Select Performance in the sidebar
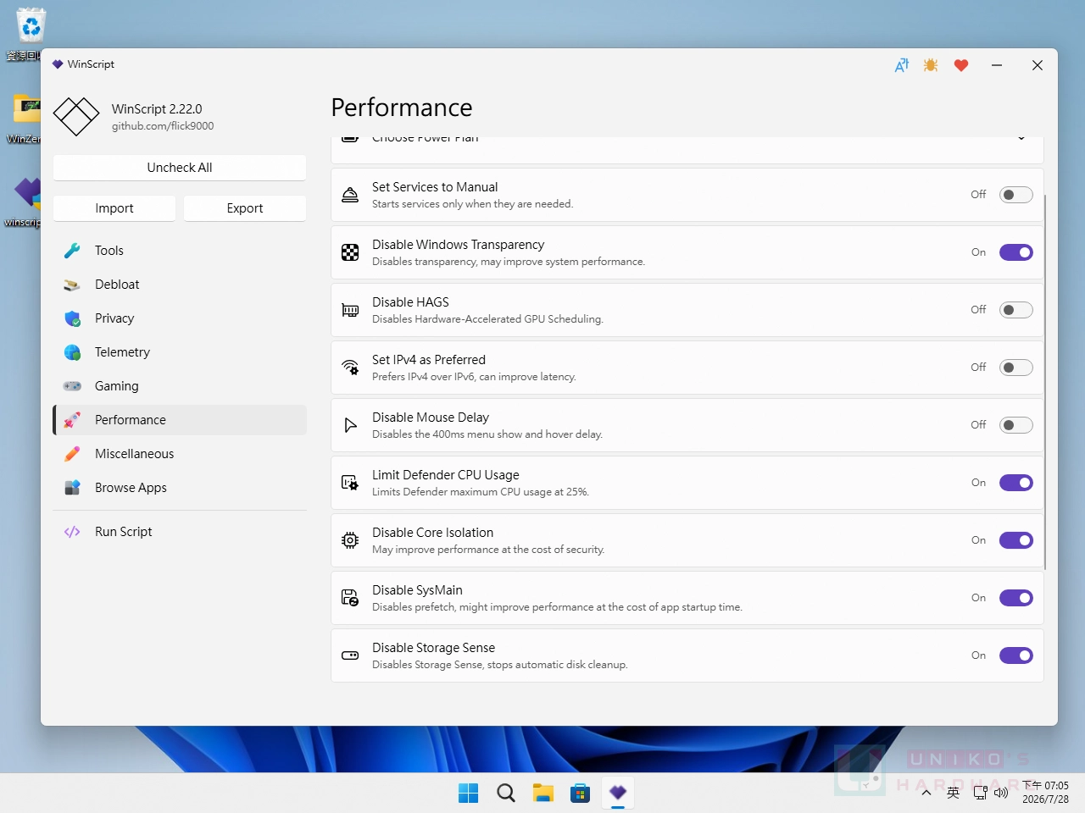This screenshot has width=1085, height=813. (x=180, y=420)
